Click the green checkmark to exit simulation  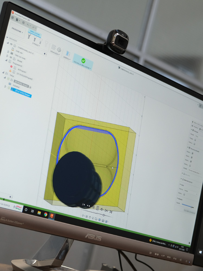[x=83, y=60]
